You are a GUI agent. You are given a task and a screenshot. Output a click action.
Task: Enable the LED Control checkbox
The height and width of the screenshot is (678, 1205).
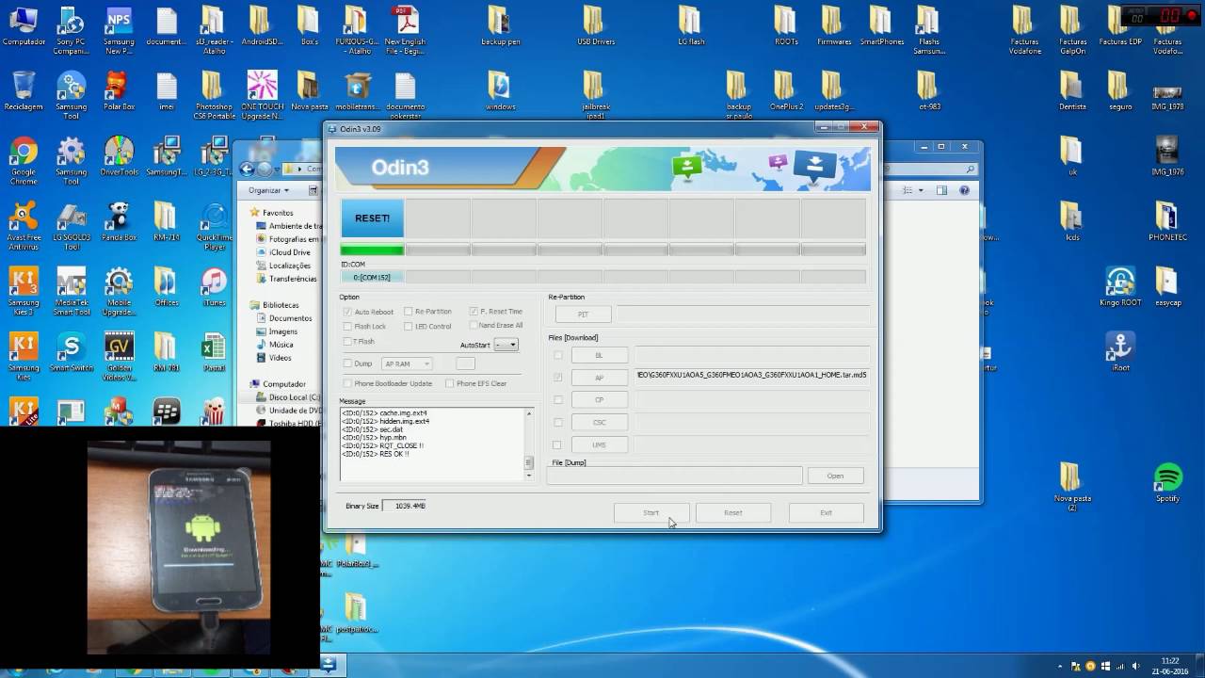tap(409, 327)
